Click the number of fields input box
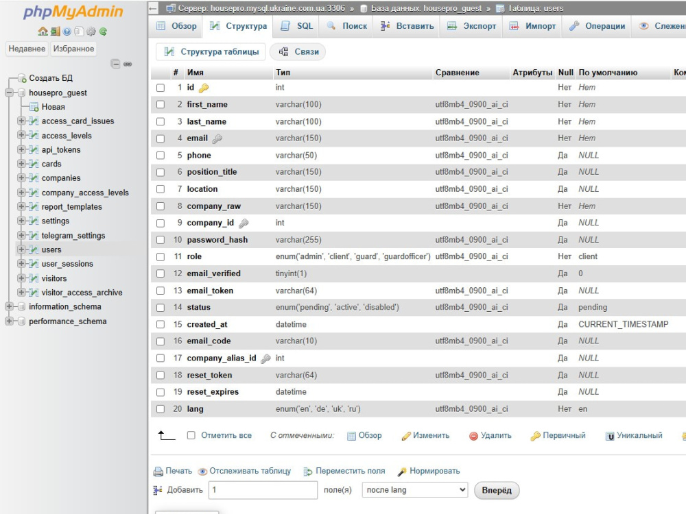The image size is (686, 514). click(x=263, y=490)
